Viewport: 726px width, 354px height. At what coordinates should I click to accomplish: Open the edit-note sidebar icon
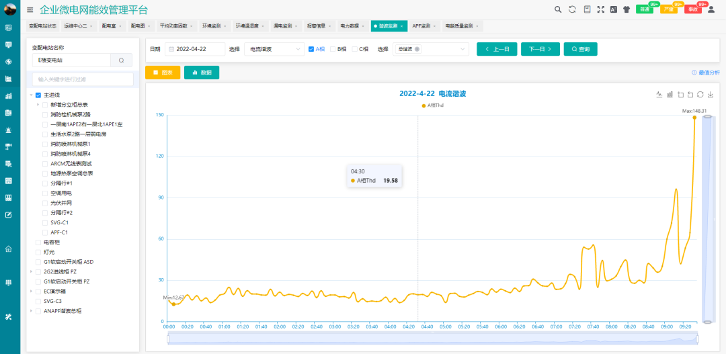(8, 215)
